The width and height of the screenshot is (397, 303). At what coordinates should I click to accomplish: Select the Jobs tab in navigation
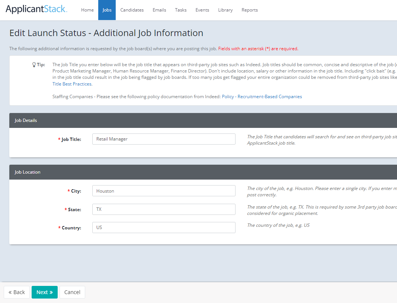107,10
